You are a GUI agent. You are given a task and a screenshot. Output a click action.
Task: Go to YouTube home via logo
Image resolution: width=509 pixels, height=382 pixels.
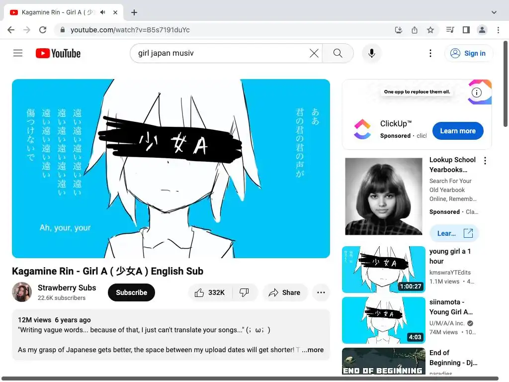58,53
